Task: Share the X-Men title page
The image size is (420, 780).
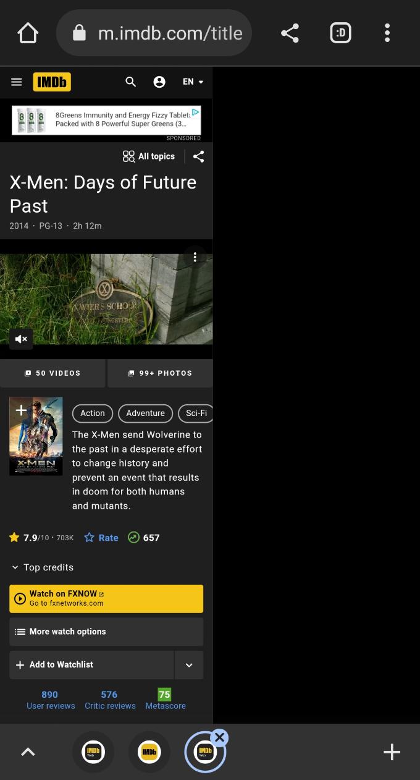Action: 198,156
